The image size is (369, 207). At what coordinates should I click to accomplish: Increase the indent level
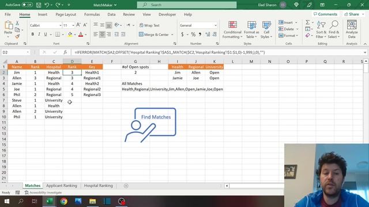coord(123,34)
